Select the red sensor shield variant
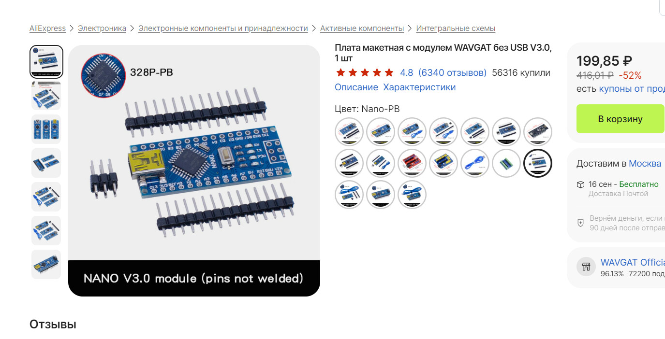665x339 pixels. click(x=412, y=163)
